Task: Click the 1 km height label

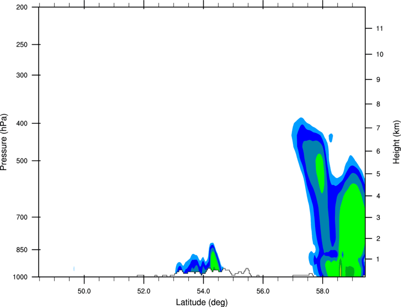Action: (378, 259)
